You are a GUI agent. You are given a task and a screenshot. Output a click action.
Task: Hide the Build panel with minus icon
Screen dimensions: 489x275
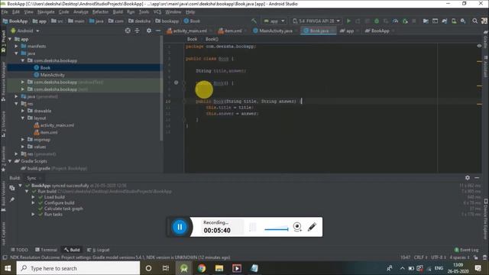coord(477,178)
